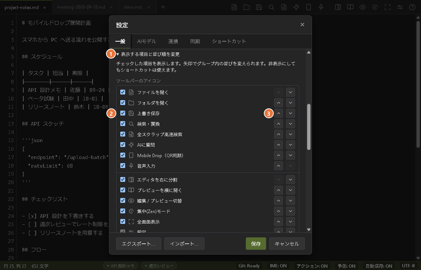This screenshot has height=270, width=421.
Task: Click the green 保存 button
Action: pyautogui.click(x=256, y=243)
